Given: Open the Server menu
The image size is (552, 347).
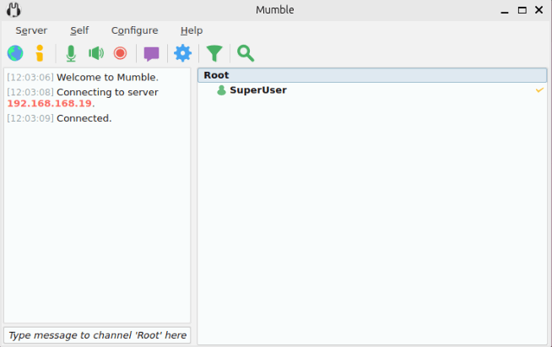Looking at the screenshot, I should (31, 30).
